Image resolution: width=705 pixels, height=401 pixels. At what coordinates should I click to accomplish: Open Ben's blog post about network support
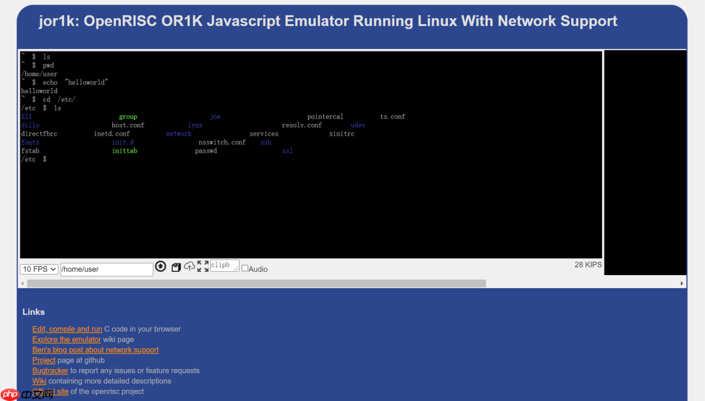95,349
